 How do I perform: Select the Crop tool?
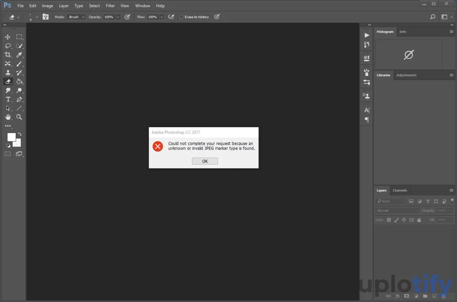pyautogui.click(x=8, y=55)
